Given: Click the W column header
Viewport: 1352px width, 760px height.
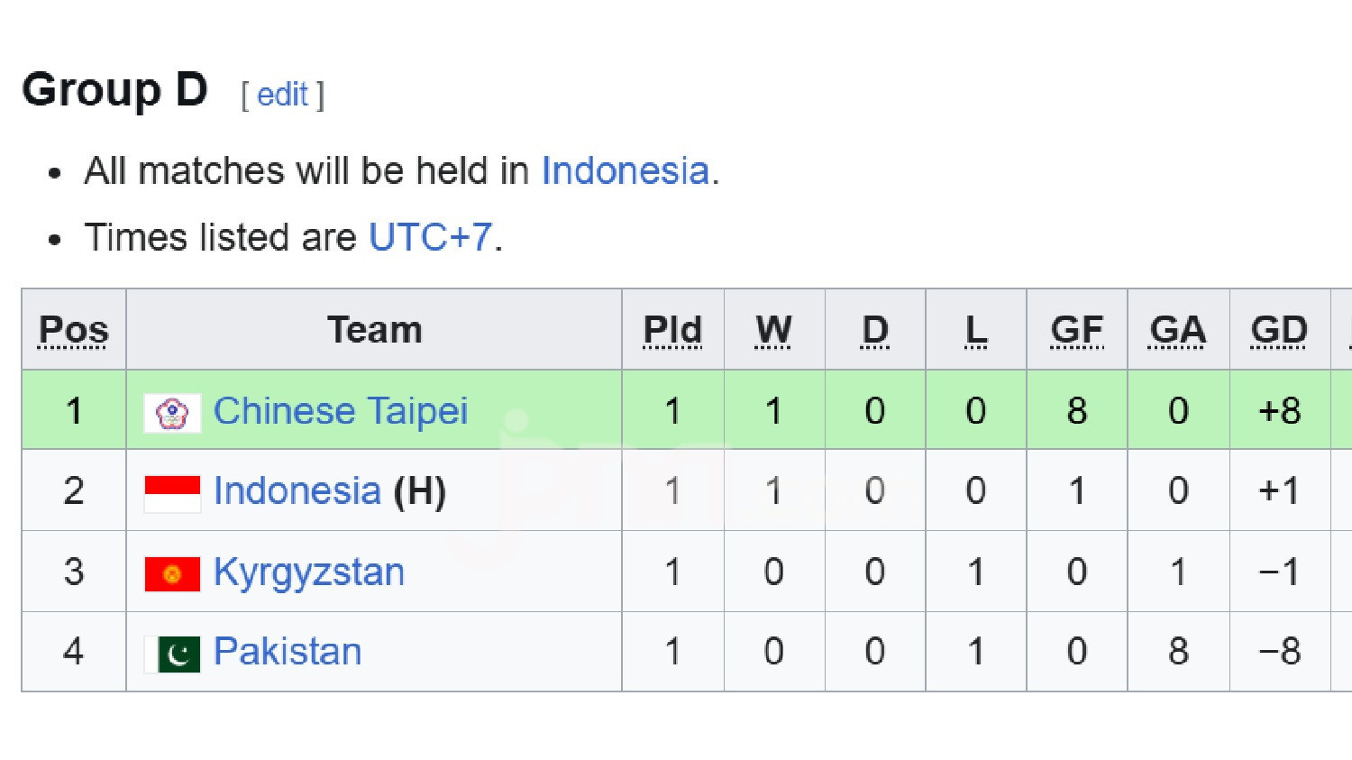Looking at the screenshot, I should [x=773, y=330].
